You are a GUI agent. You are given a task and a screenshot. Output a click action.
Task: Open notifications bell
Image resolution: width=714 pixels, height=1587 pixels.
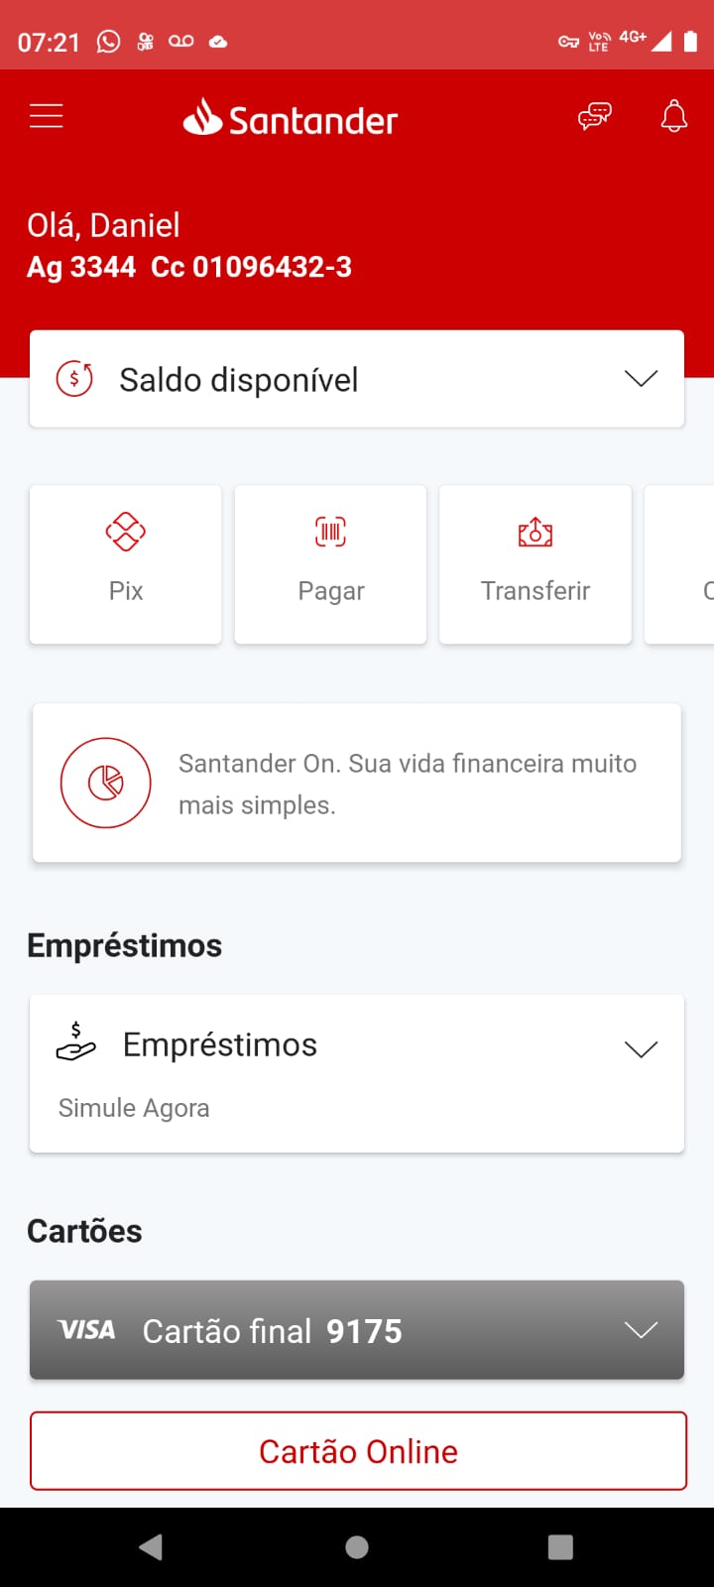tap(674, 117)
